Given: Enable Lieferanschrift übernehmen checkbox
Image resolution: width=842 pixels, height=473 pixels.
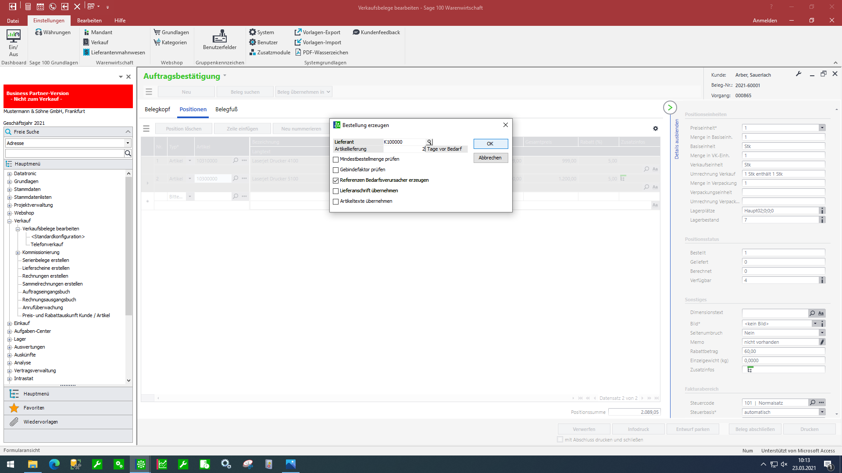Looking at the screenshot, I should (336, 191).
